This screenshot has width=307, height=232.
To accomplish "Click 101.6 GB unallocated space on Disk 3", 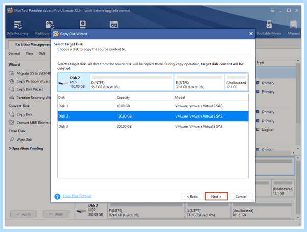I will (x=262, y=211).
